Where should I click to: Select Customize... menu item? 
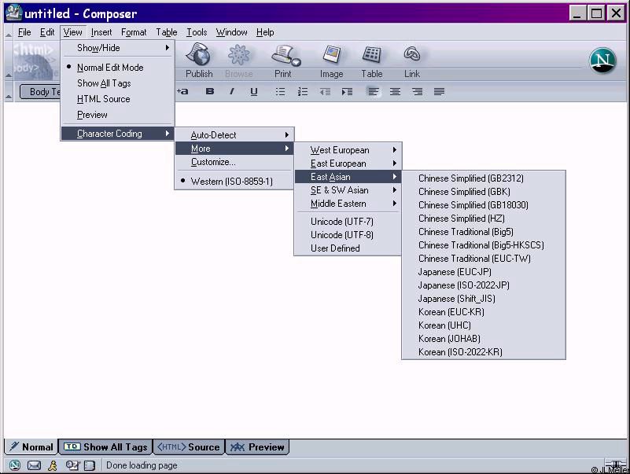[234, 162]
